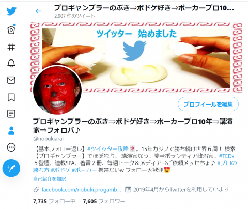This screenshot has height=209, width=248.
Task: Expand the More menu (three dots circle)
Action: [x=11, y=147]
